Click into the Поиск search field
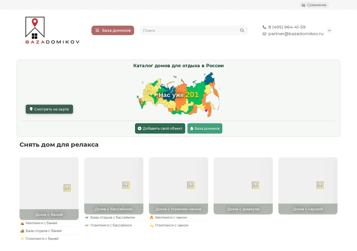 pos(190,30)
